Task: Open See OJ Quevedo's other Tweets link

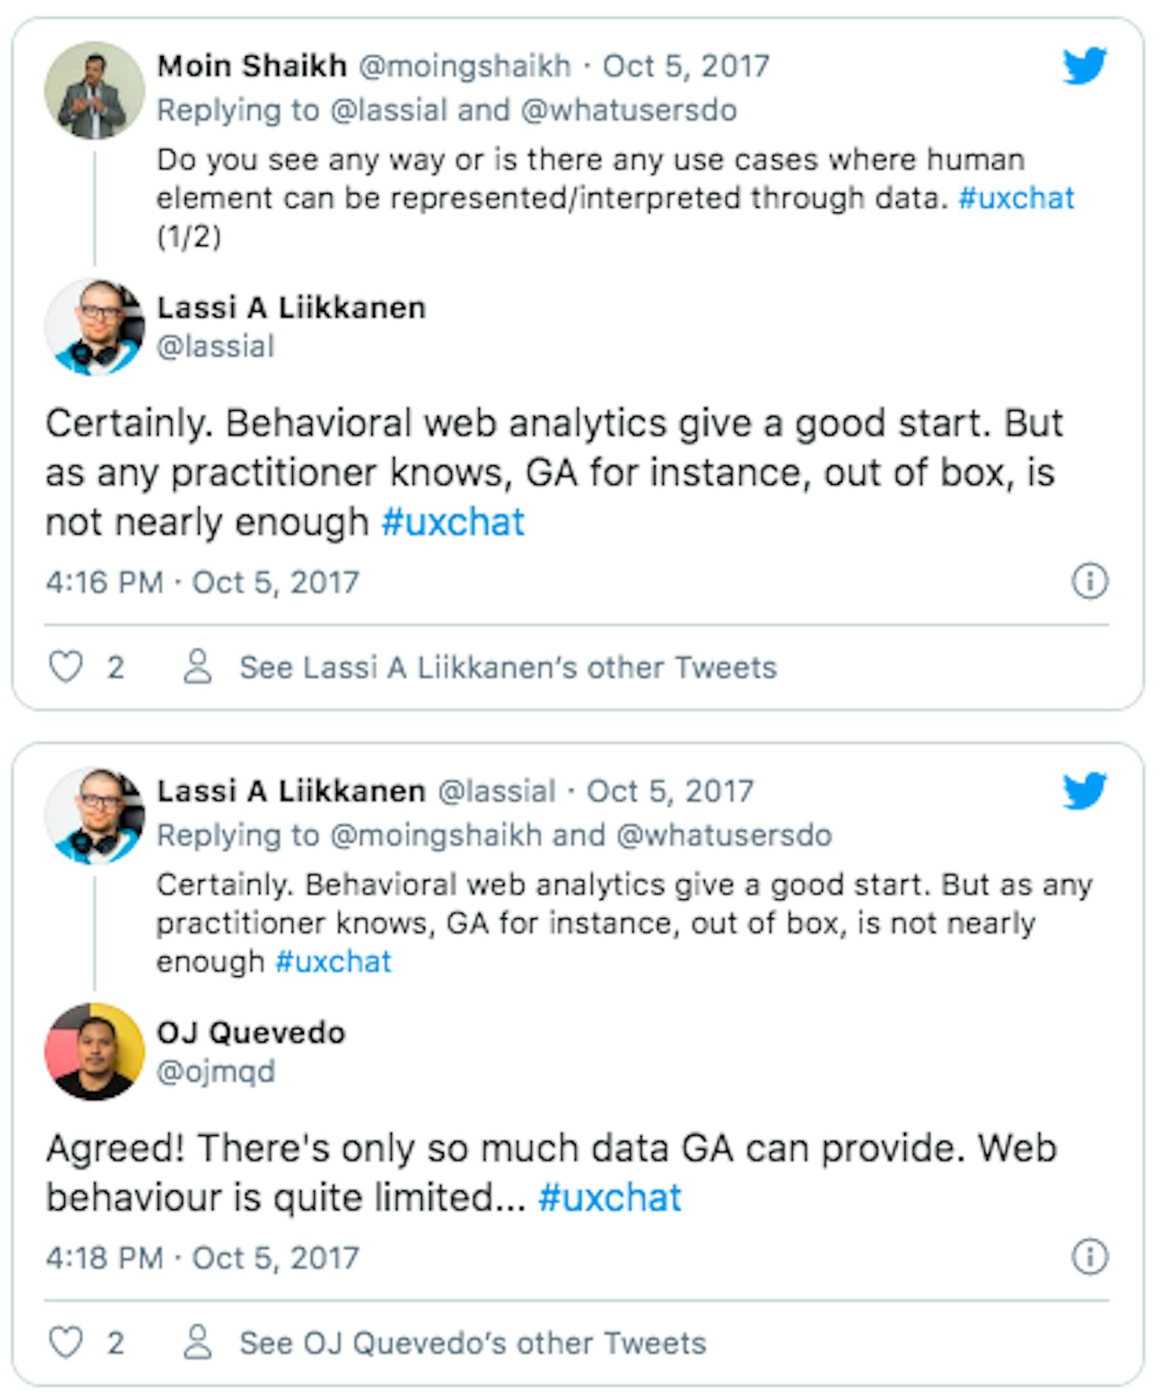Action: point(473,1343)
